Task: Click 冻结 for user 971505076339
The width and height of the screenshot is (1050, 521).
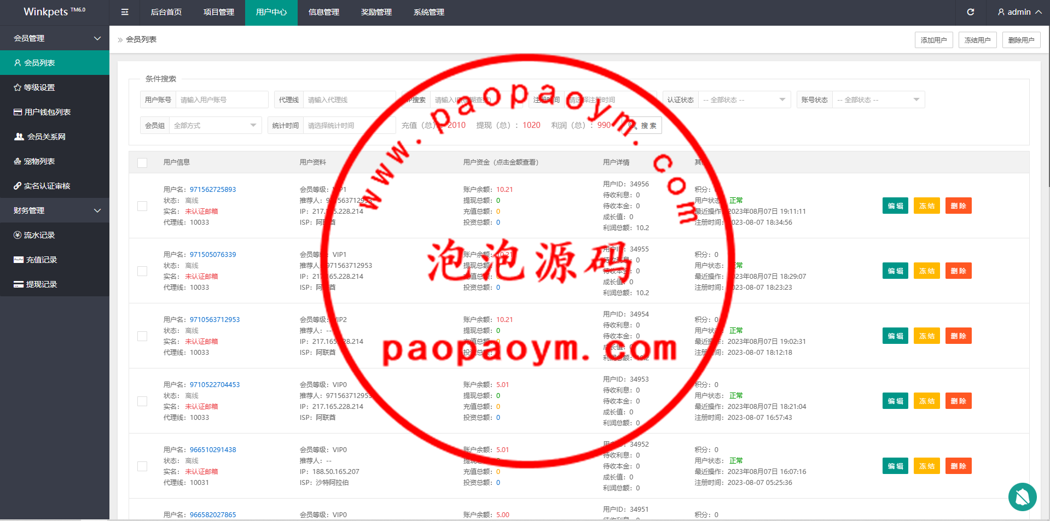Action: click(927, 271)
